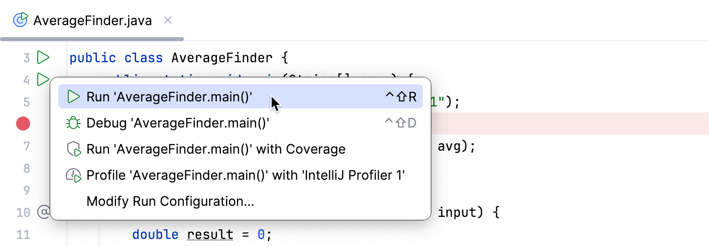Viewport: 709px width, 246px height.
Task: Choose Debug 'AverageFinder.main()' from the menu
Action: tap(178, 123)
